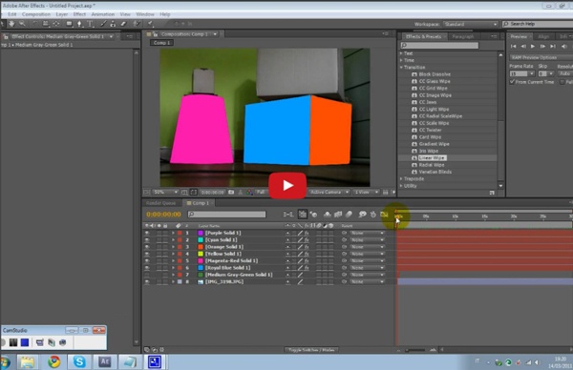Hide the Yellow Solid 1 layer
The width and height of the screenshot is (573, 370).
[x=147, y=254]
